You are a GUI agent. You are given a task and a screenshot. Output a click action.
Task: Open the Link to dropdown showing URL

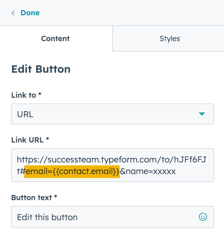(112, 114)
